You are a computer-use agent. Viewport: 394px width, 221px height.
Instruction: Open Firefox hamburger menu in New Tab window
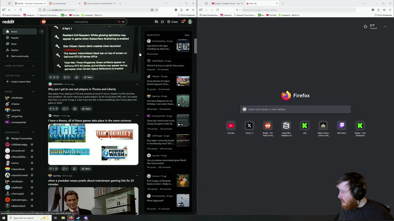click(390, 10)
